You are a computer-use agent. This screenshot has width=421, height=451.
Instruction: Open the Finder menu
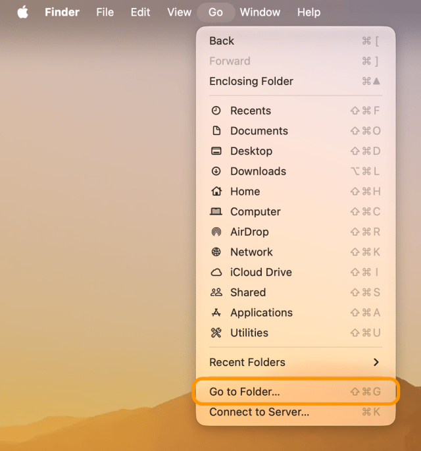62,13
